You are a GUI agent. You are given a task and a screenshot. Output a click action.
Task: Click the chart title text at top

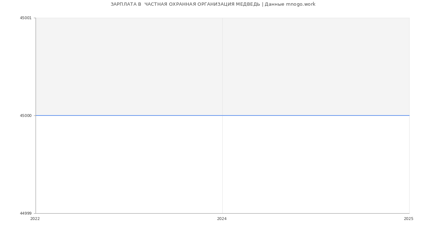tap(213, 4)
